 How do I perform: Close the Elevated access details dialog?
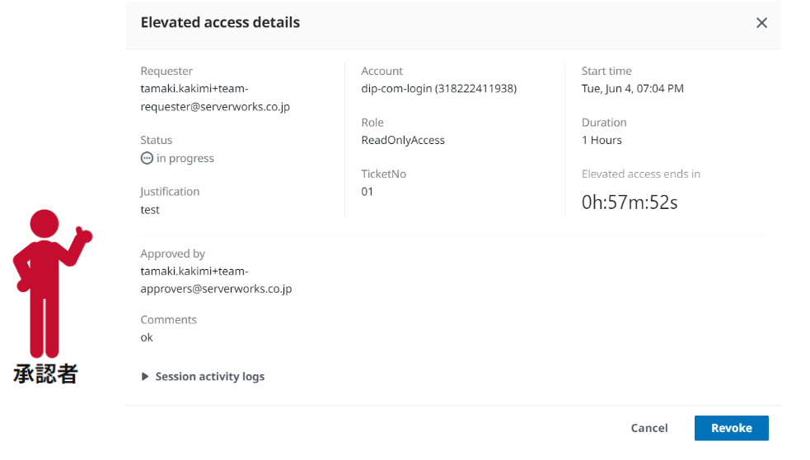(x=761, y=23)
